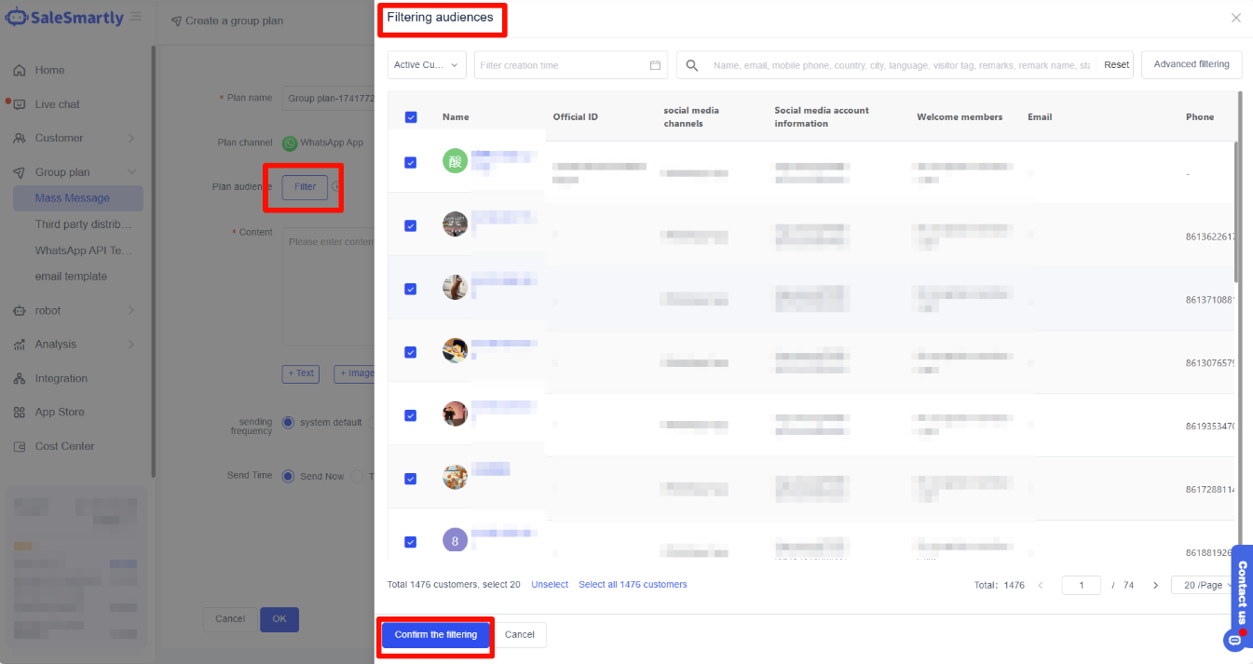Open Live chat from the sidebar
The width and height of the screenshot is (1253, 664).
click(58, 104)
